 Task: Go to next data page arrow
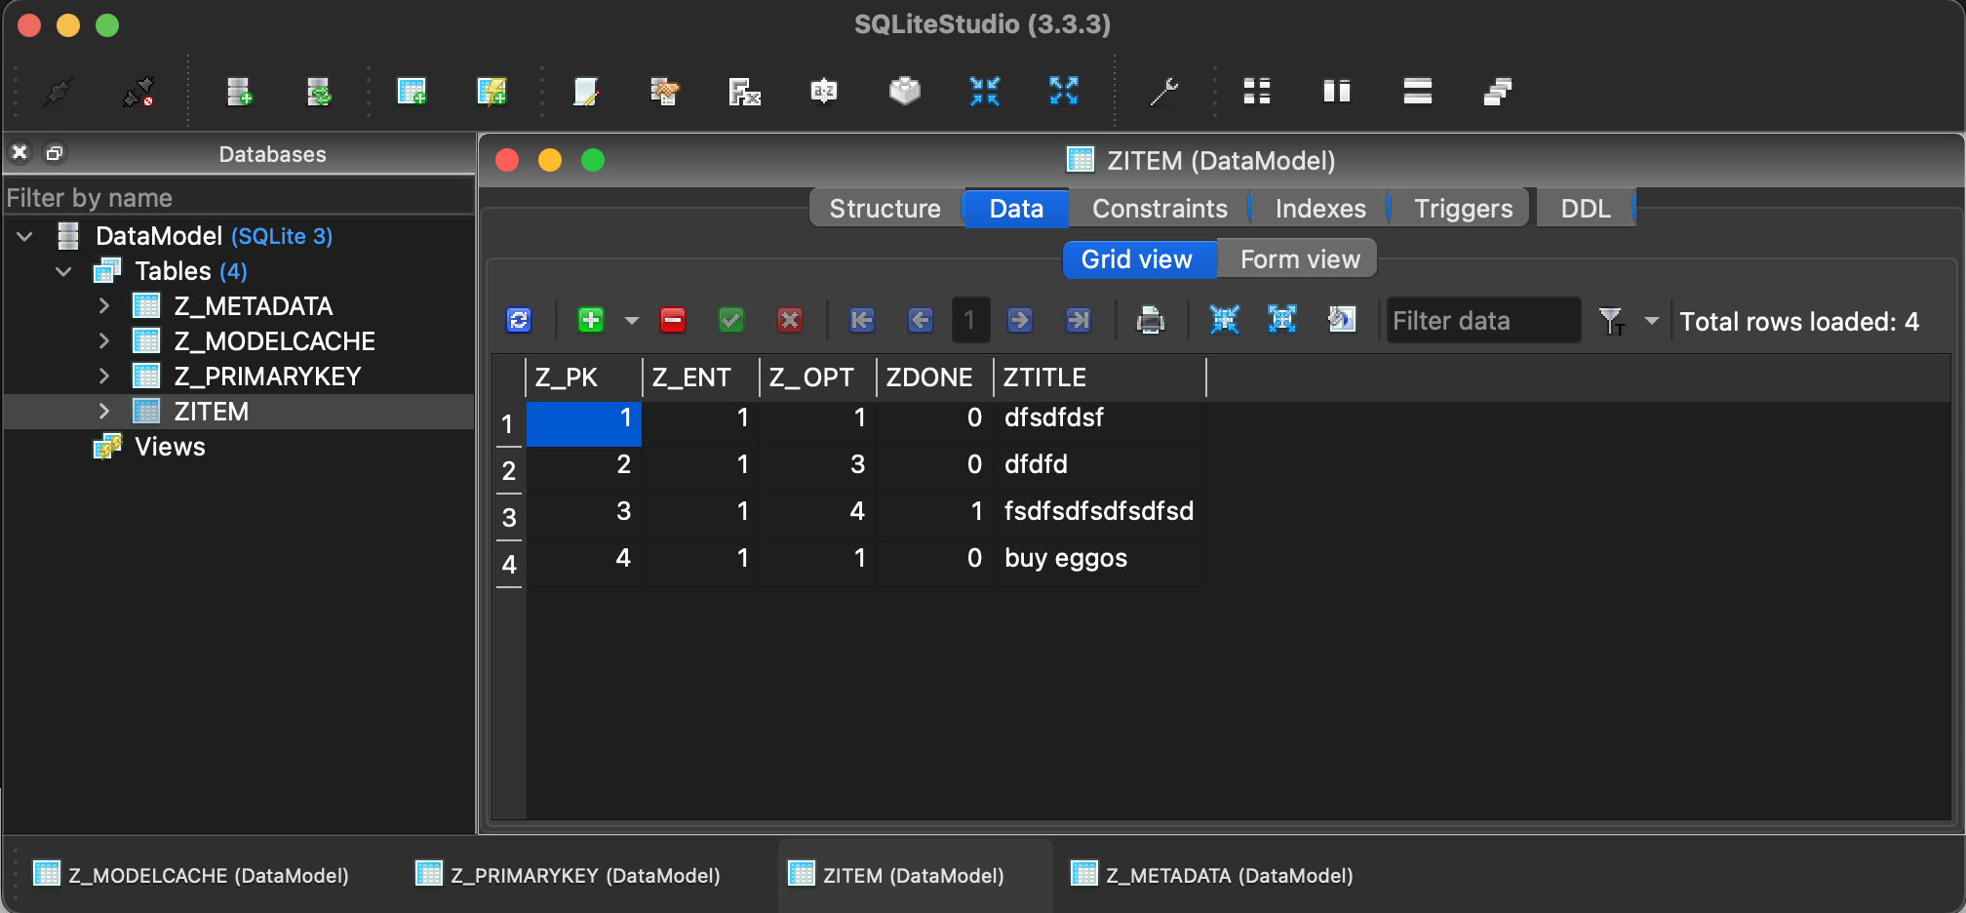1020,320
